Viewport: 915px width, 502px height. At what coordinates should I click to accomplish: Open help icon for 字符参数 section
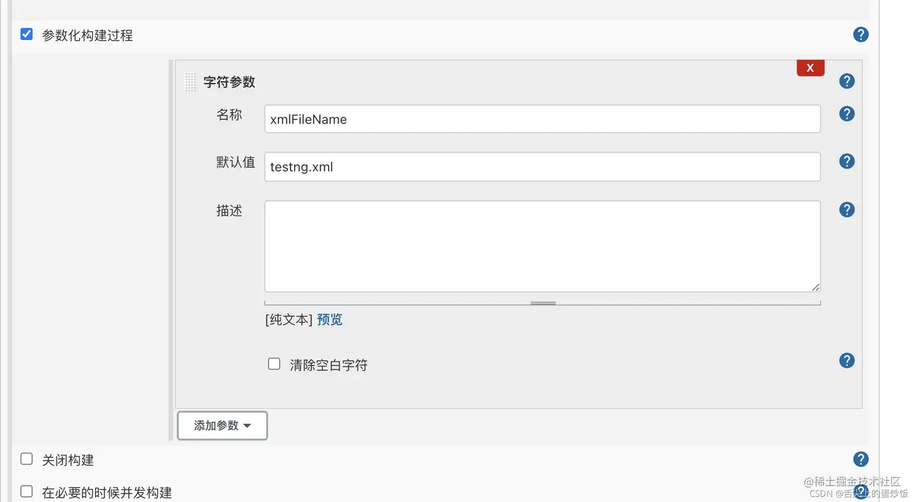(x=847, y=81)
